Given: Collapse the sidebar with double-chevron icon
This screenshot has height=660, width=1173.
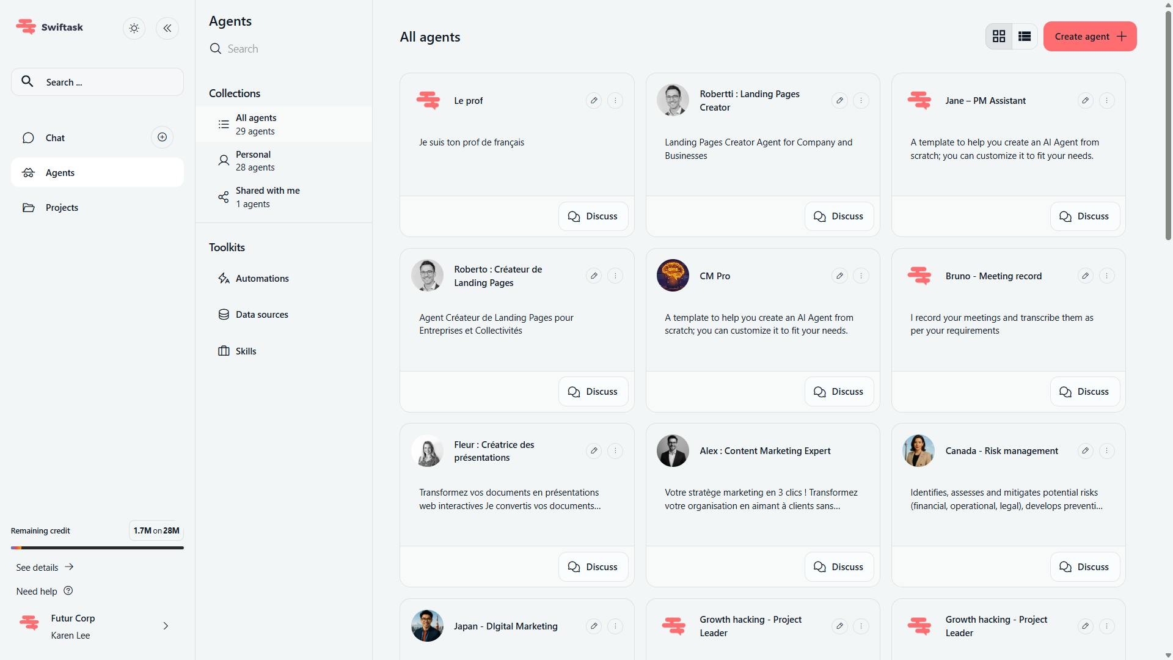Looking at the screenshot, I should (167, 28).
